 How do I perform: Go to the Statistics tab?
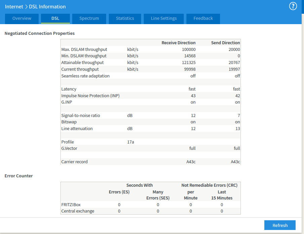[125, 18]
